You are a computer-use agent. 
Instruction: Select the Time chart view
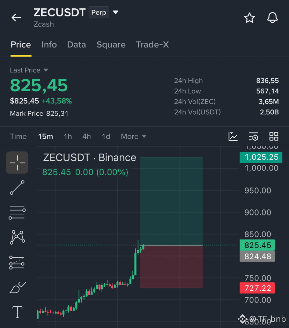(x=18, y=136)
